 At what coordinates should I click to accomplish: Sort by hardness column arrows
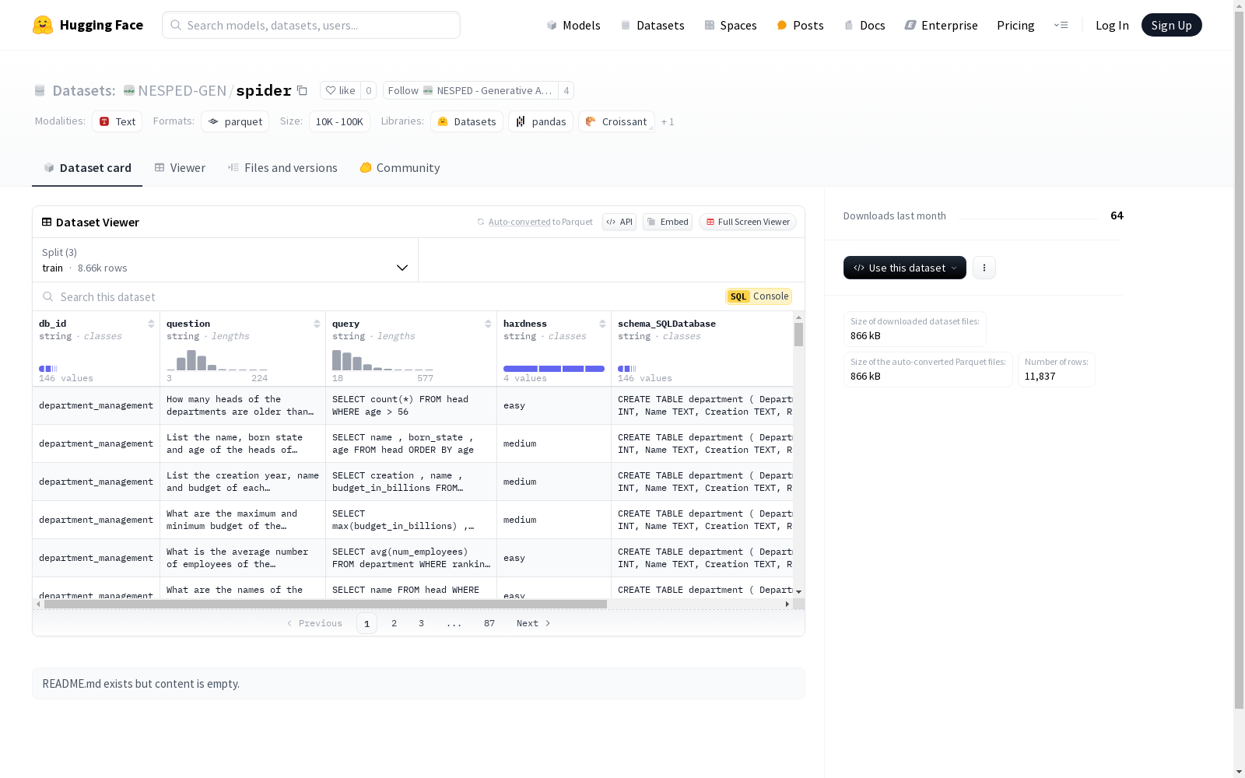click(x=602, y=324)
